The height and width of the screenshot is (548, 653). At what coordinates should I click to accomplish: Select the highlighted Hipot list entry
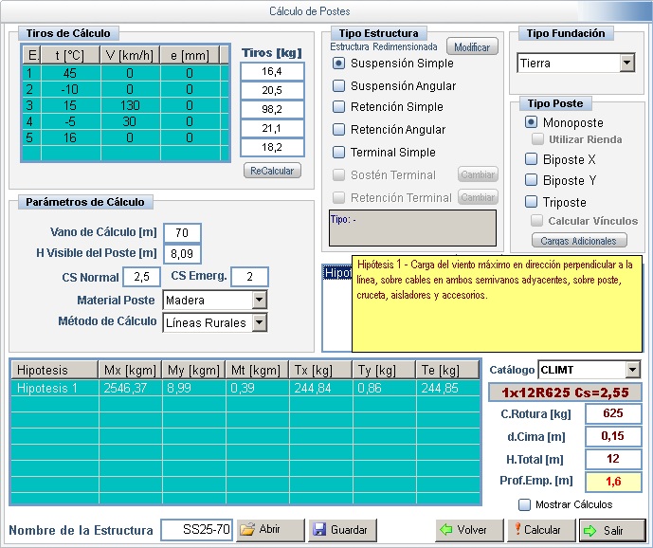click(x=337, y=273)
